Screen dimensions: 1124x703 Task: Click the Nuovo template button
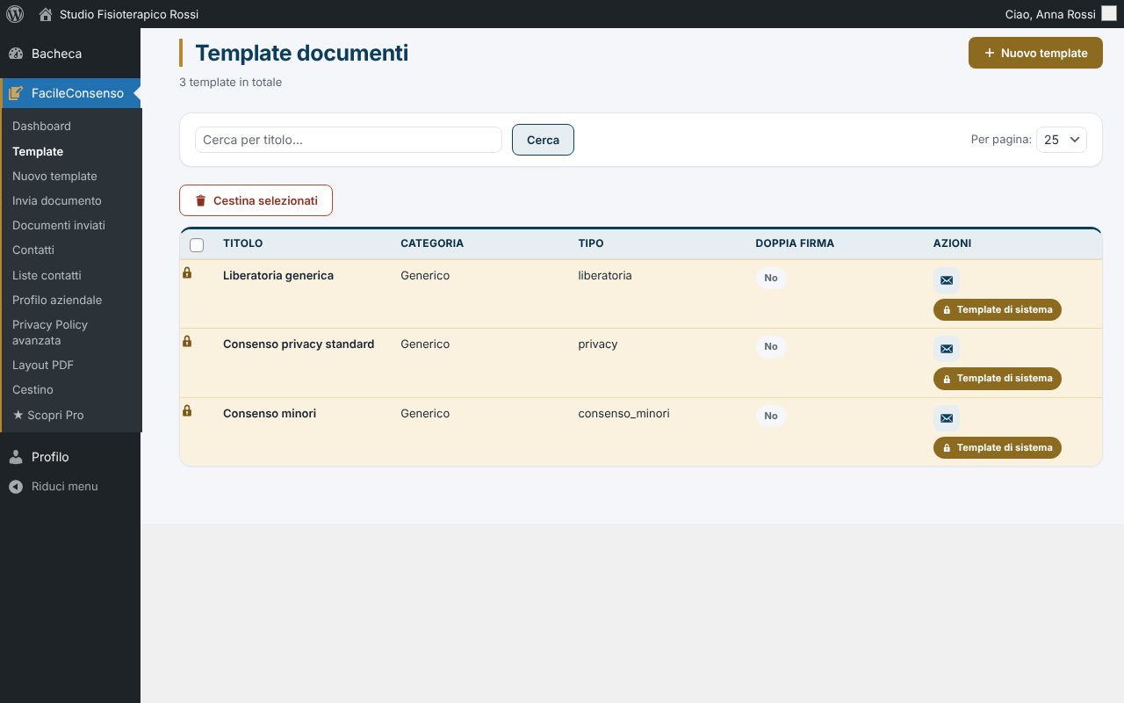[x=1035, y=53]
